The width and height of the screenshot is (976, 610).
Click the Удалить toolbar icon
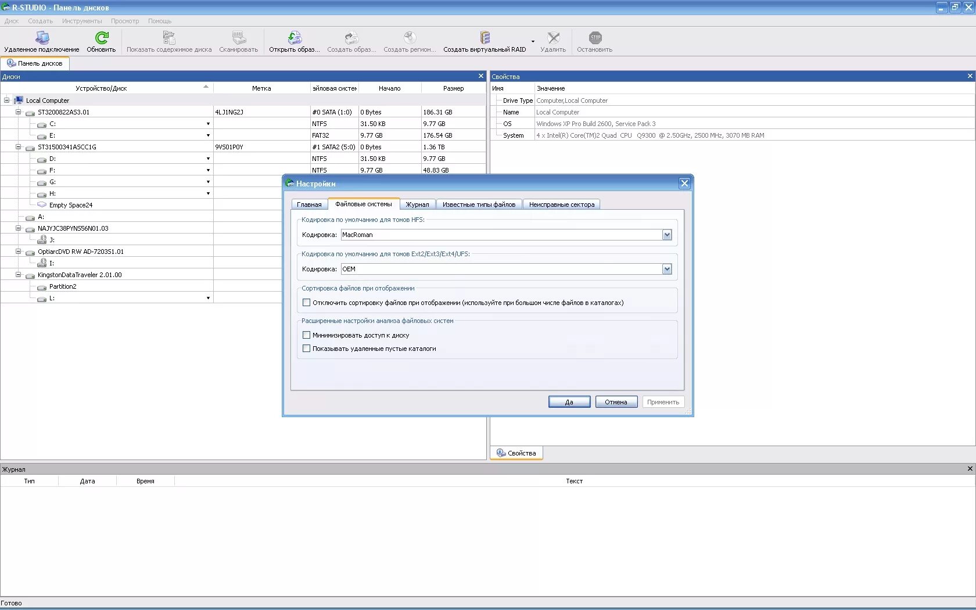(x=554, y=38)
